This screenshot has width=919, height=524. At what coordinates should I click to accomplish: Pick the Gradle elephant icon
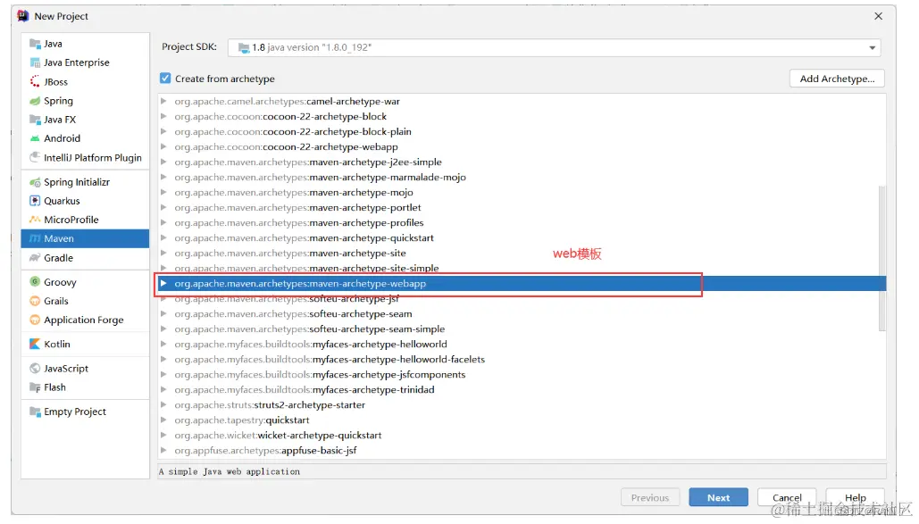(35, 258)
